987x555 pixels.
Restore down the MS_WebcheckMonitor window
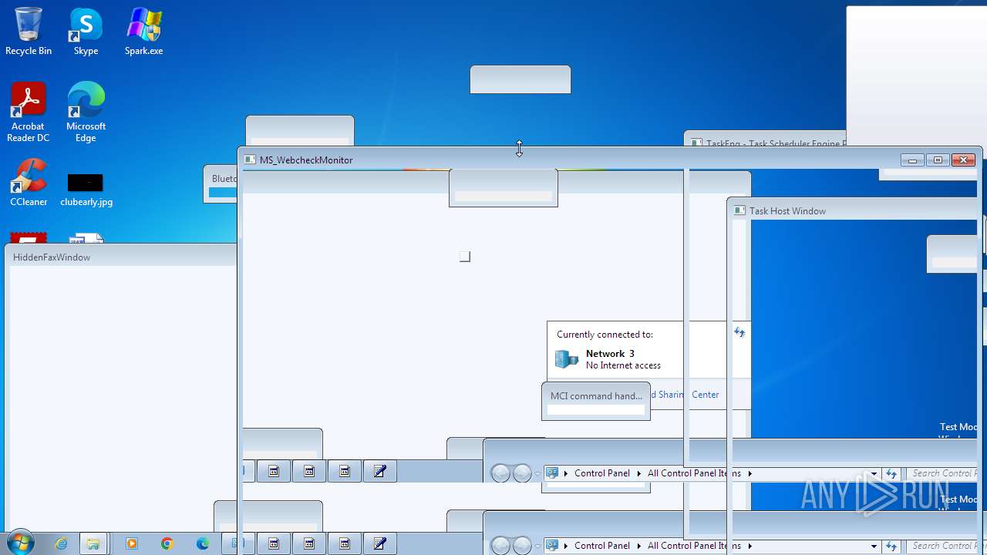click(x=938, y=160)
